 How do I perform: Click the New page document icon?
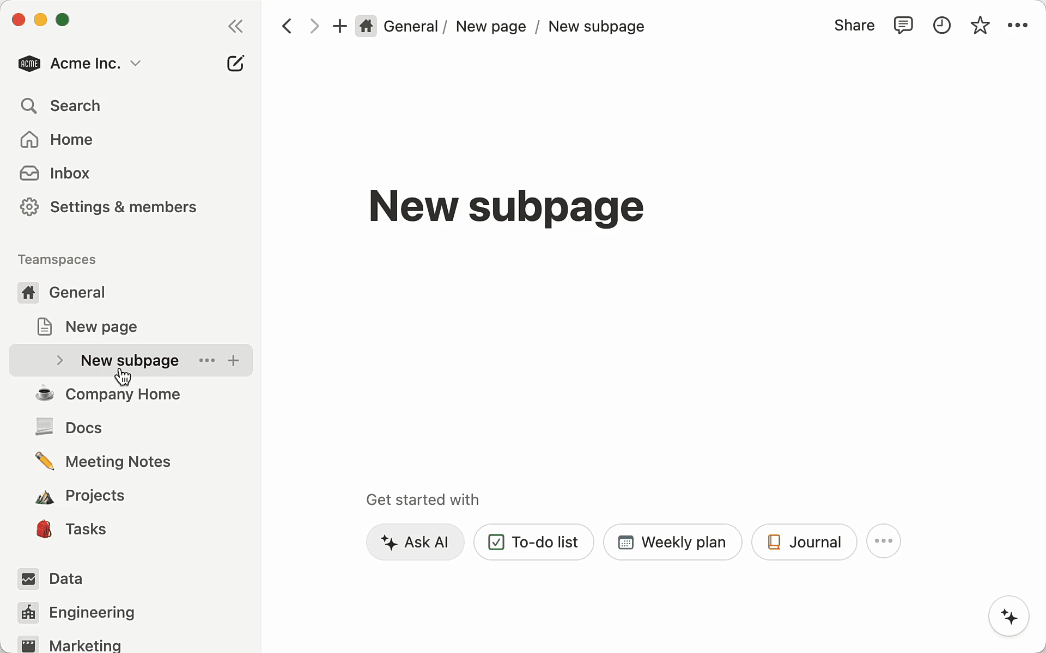click(45, 326)
